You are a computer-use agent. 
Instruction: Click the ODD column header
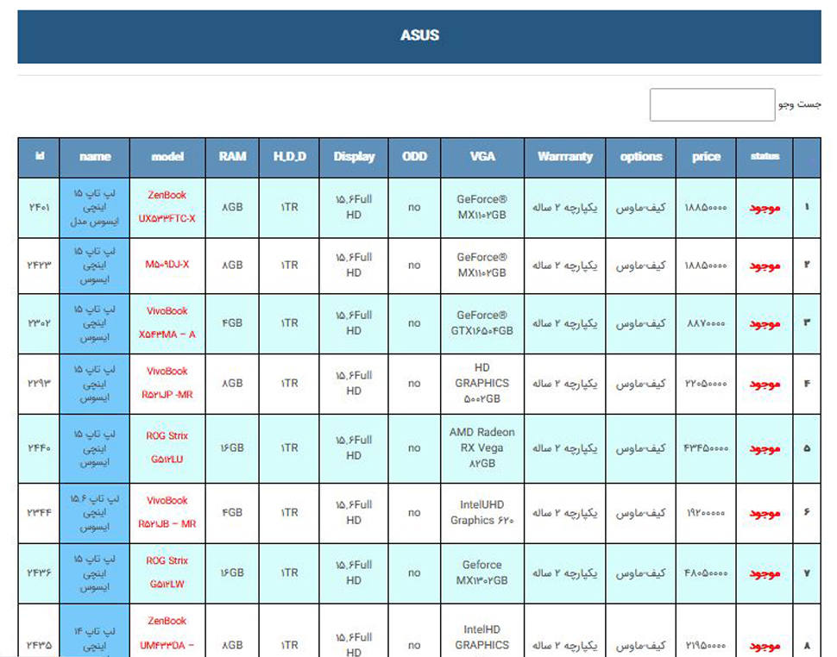[x=415, y=157]
